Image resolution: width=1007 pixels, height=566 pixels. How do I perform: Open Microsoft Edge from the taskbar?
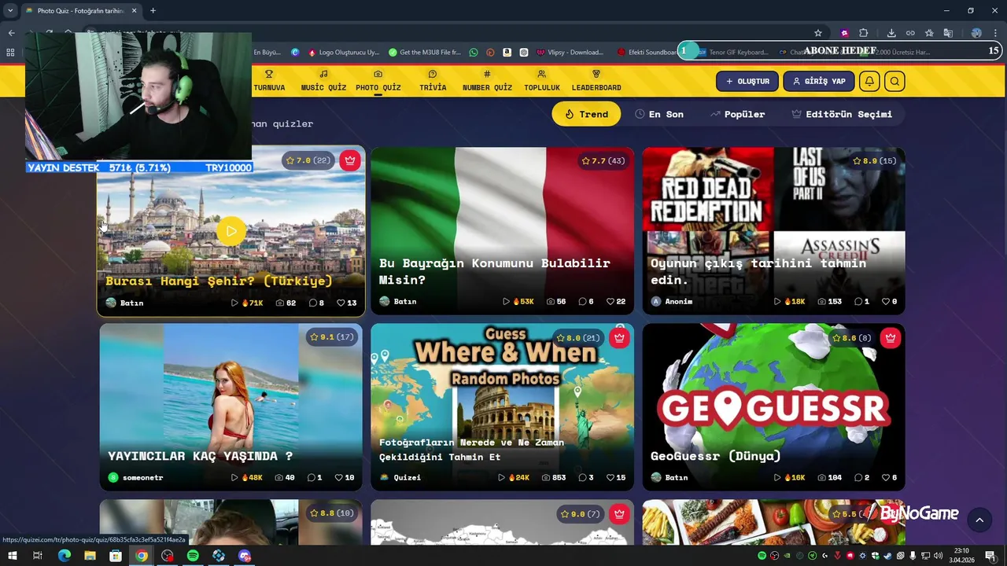point(65,556)
